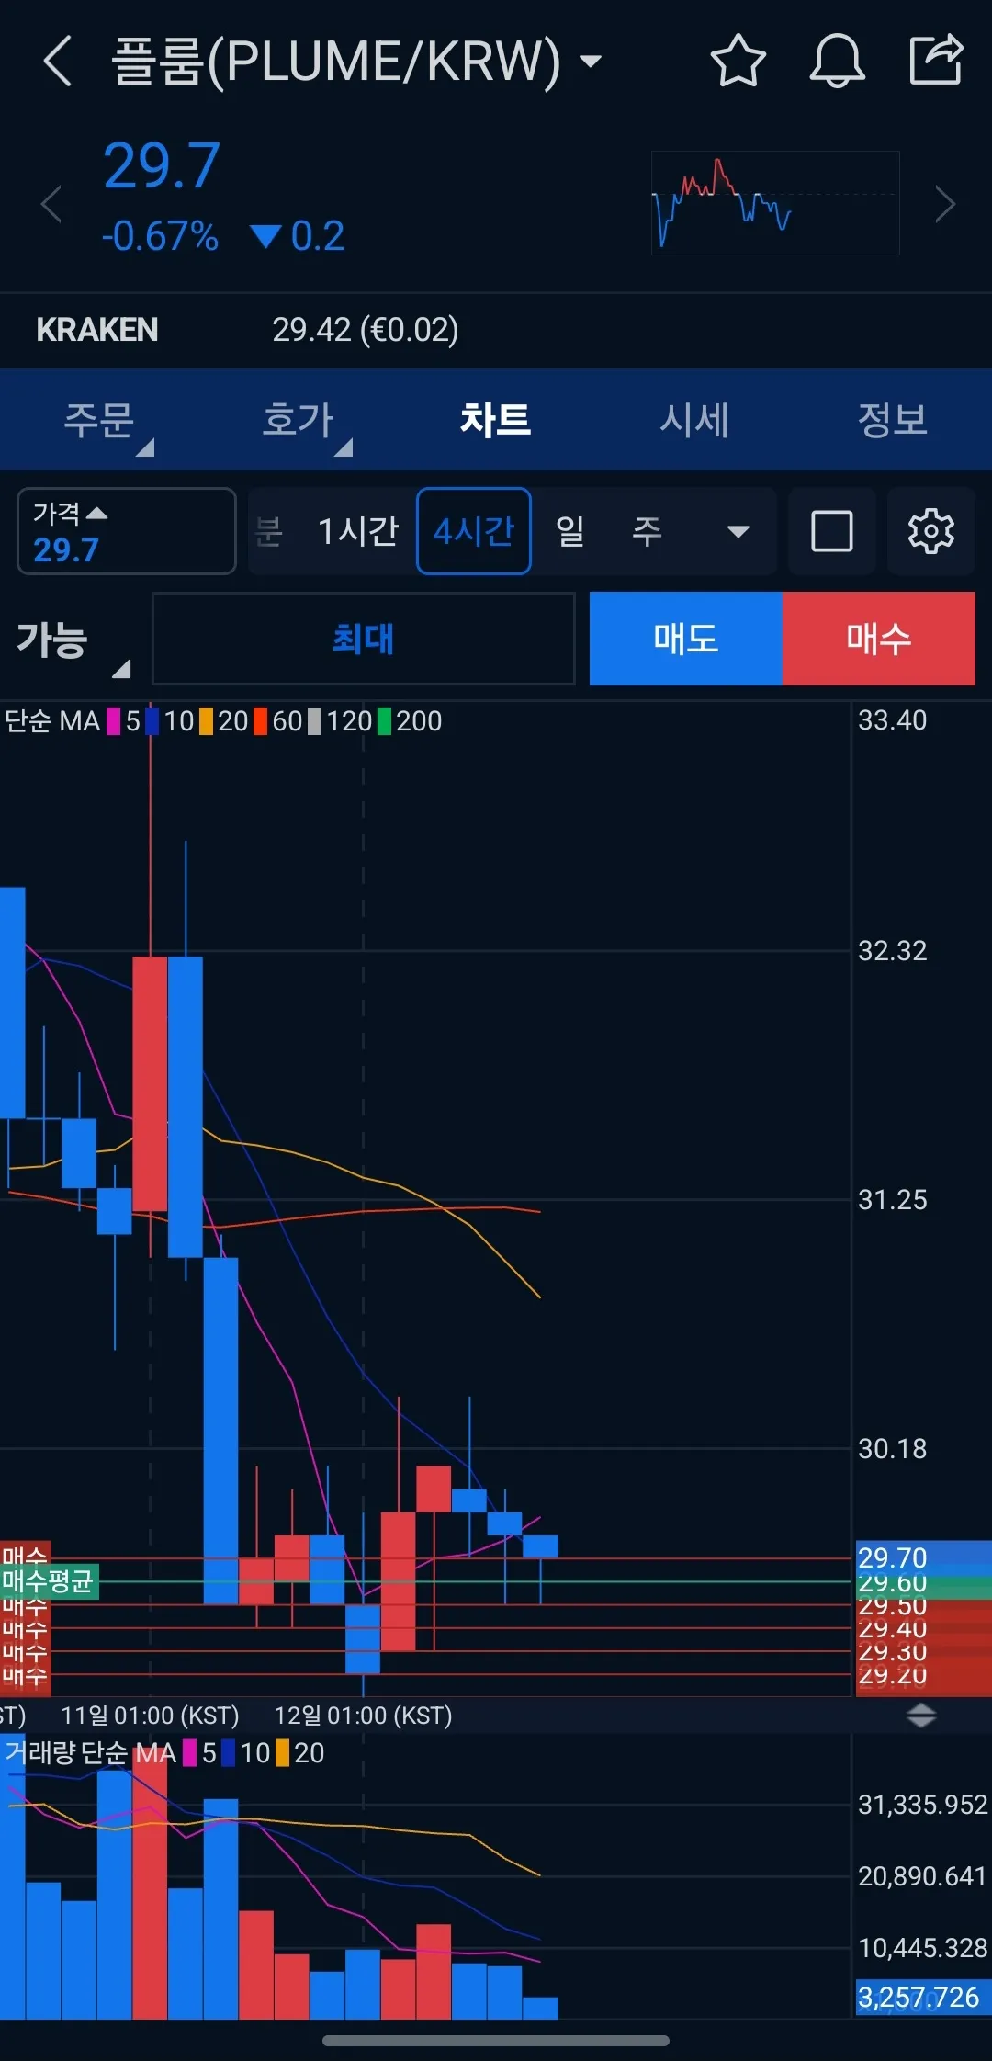
Task: Switch to 1시간 chart interval
Action: coord(357,531)
